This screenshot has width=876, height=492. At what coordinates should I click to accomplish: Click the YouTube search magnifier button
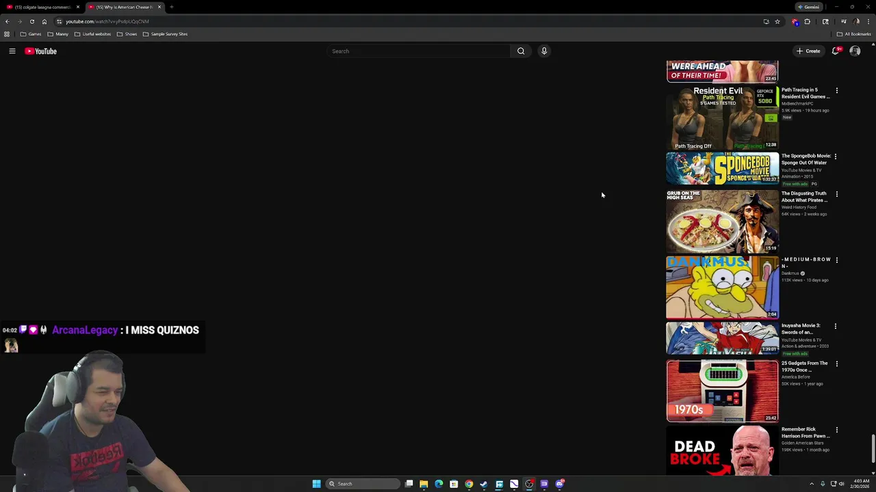click(521, 51)
